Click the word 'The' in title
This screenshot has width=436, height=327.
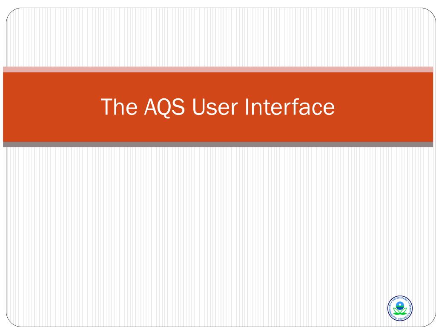tap(119, 107)
